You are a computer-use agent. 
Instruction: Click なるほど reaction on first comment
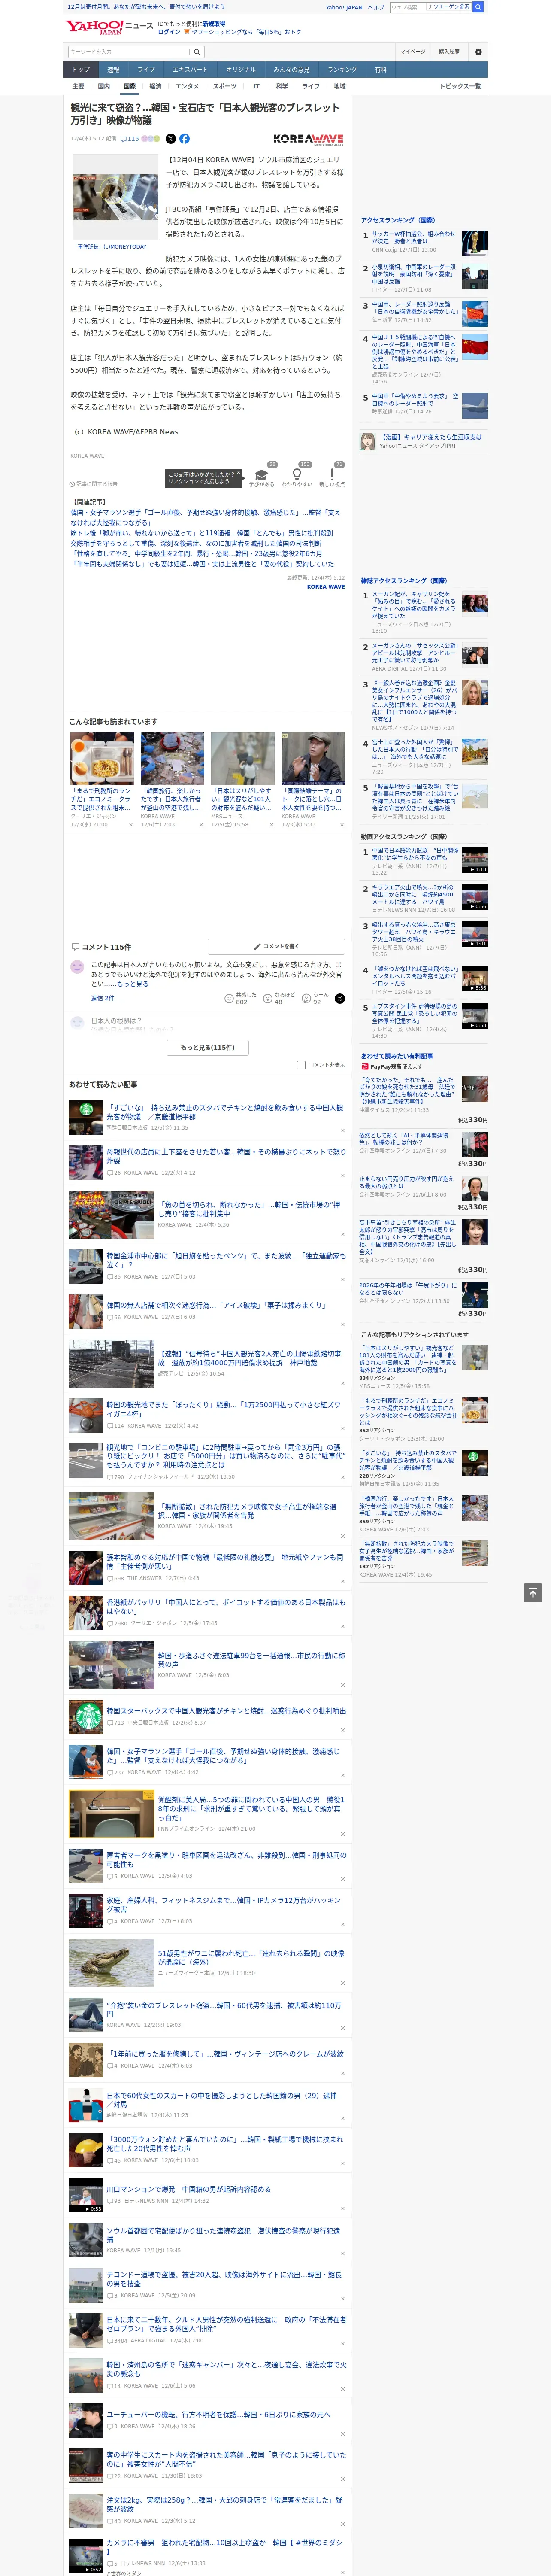[279, 998]
